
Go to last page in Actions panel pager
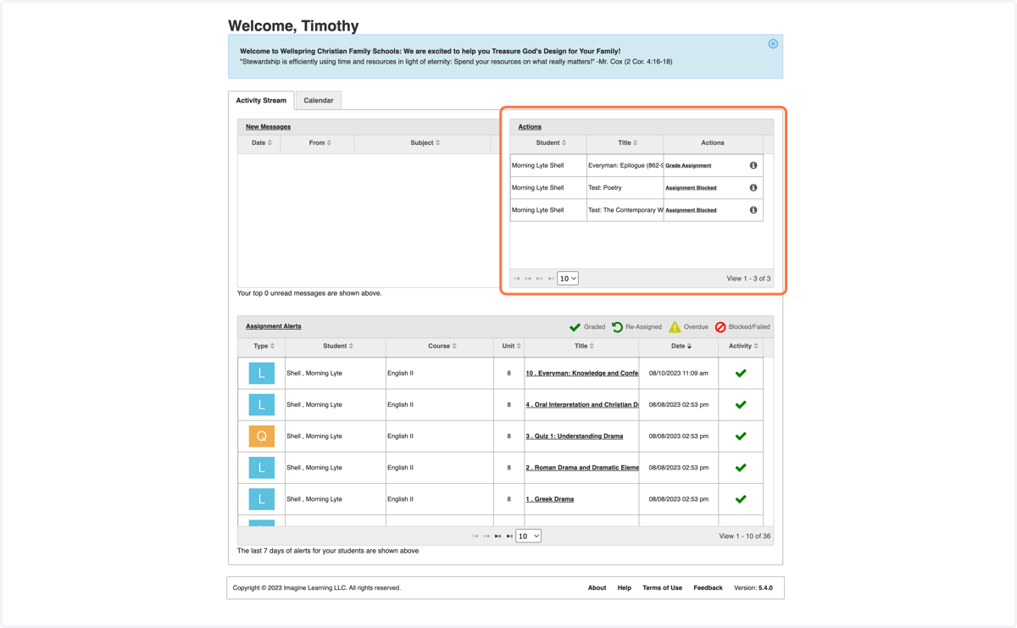click(551, 279)
